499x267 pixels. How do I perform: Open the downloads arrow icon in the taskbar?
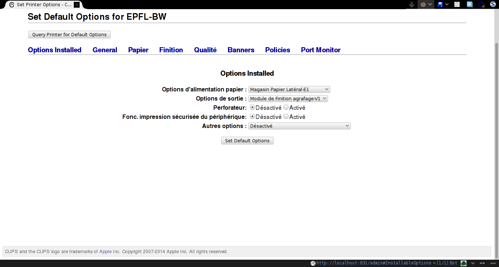tap(412, 4)
